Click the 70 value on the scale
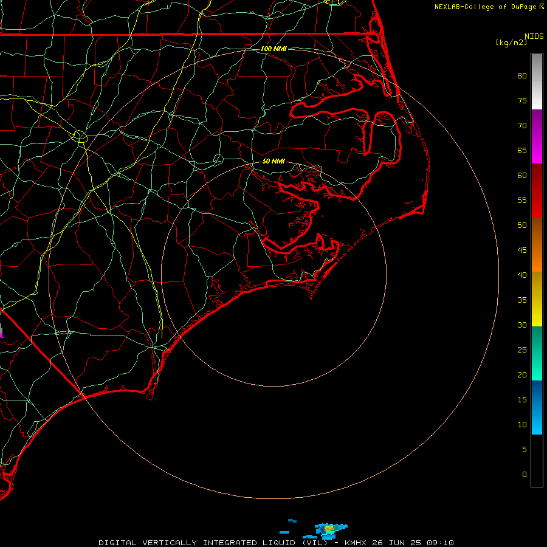 click(522, 126)
